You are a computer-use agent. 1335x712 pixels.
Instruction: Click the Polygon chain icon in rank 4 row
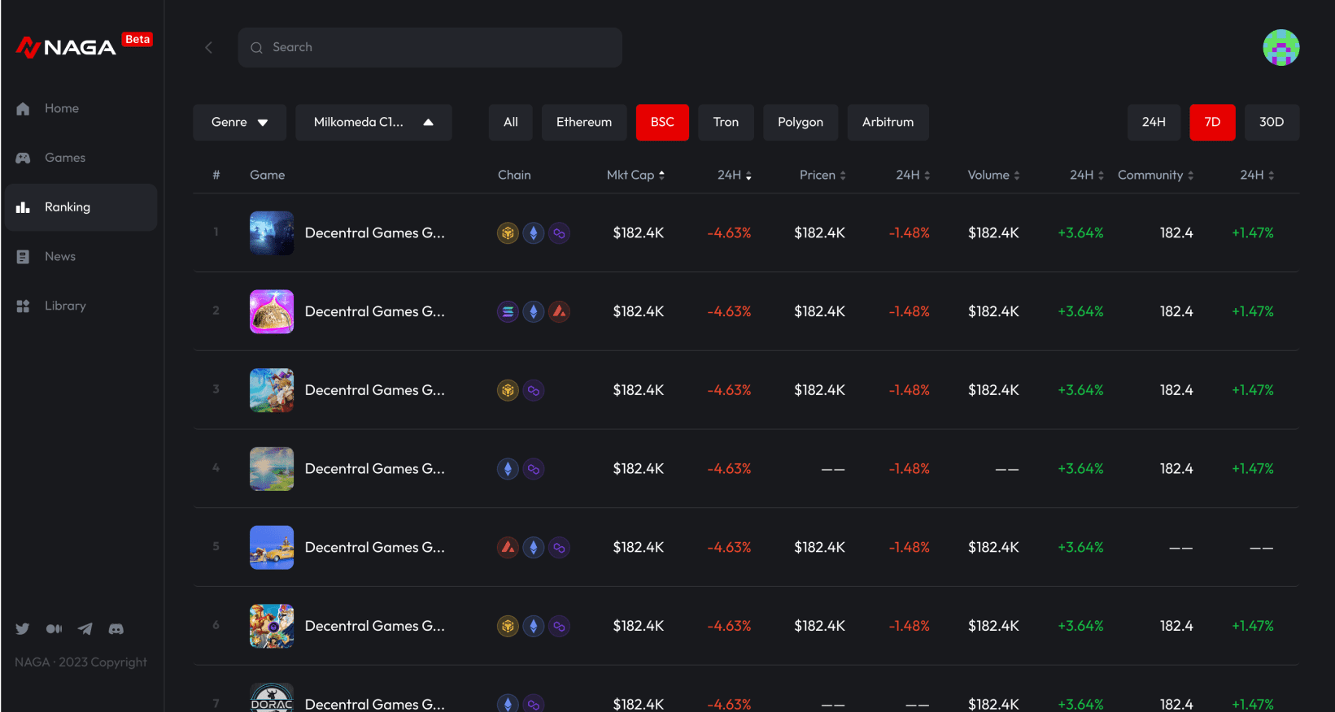[x=534, y=469]
